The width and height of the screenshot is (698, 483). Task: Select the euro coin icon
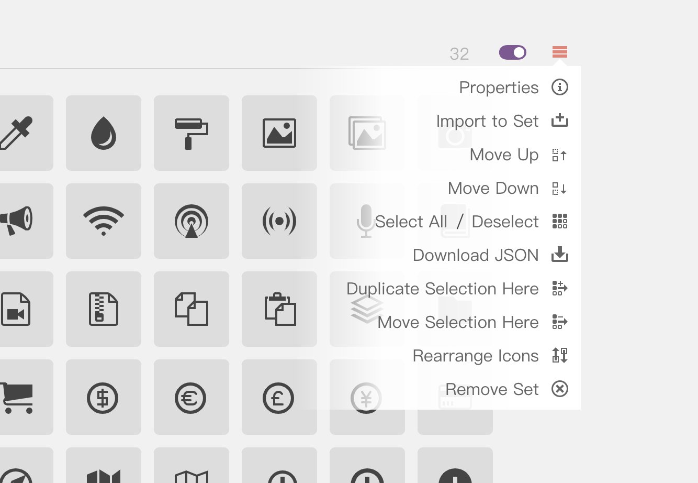pyautogui.click(x=192, y=398)
